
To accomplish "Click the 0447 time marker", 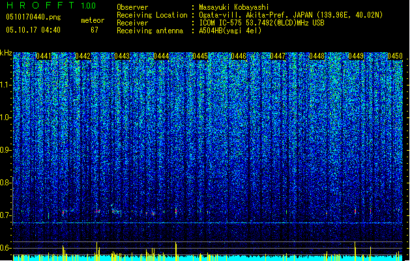I will [278, 56].
